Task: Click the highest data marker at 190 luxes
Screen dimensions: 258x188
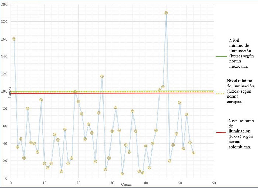Action: click(x=166, y=13)
